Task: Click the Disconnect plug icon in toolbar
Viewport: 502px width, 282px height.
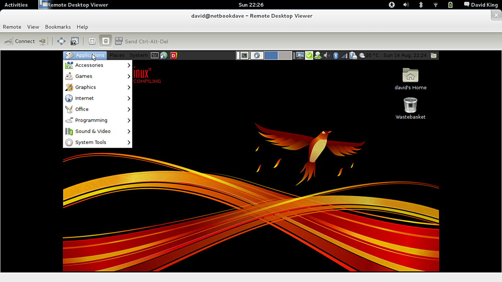Action: tap(43, 41)
